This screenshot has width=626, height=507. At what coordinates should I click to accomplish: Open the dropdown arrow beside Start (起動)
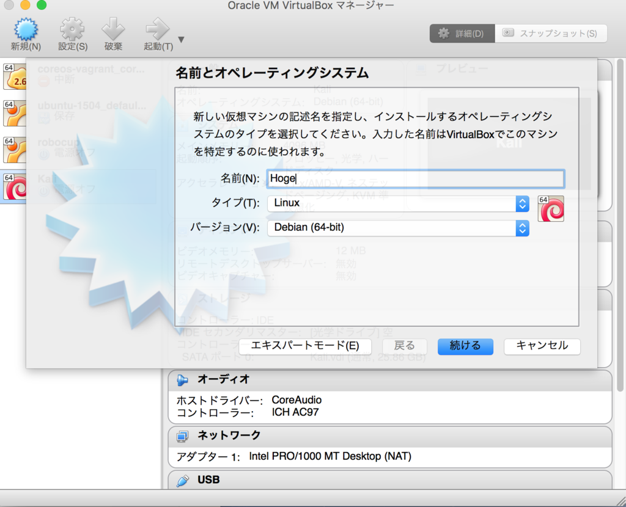181,40
